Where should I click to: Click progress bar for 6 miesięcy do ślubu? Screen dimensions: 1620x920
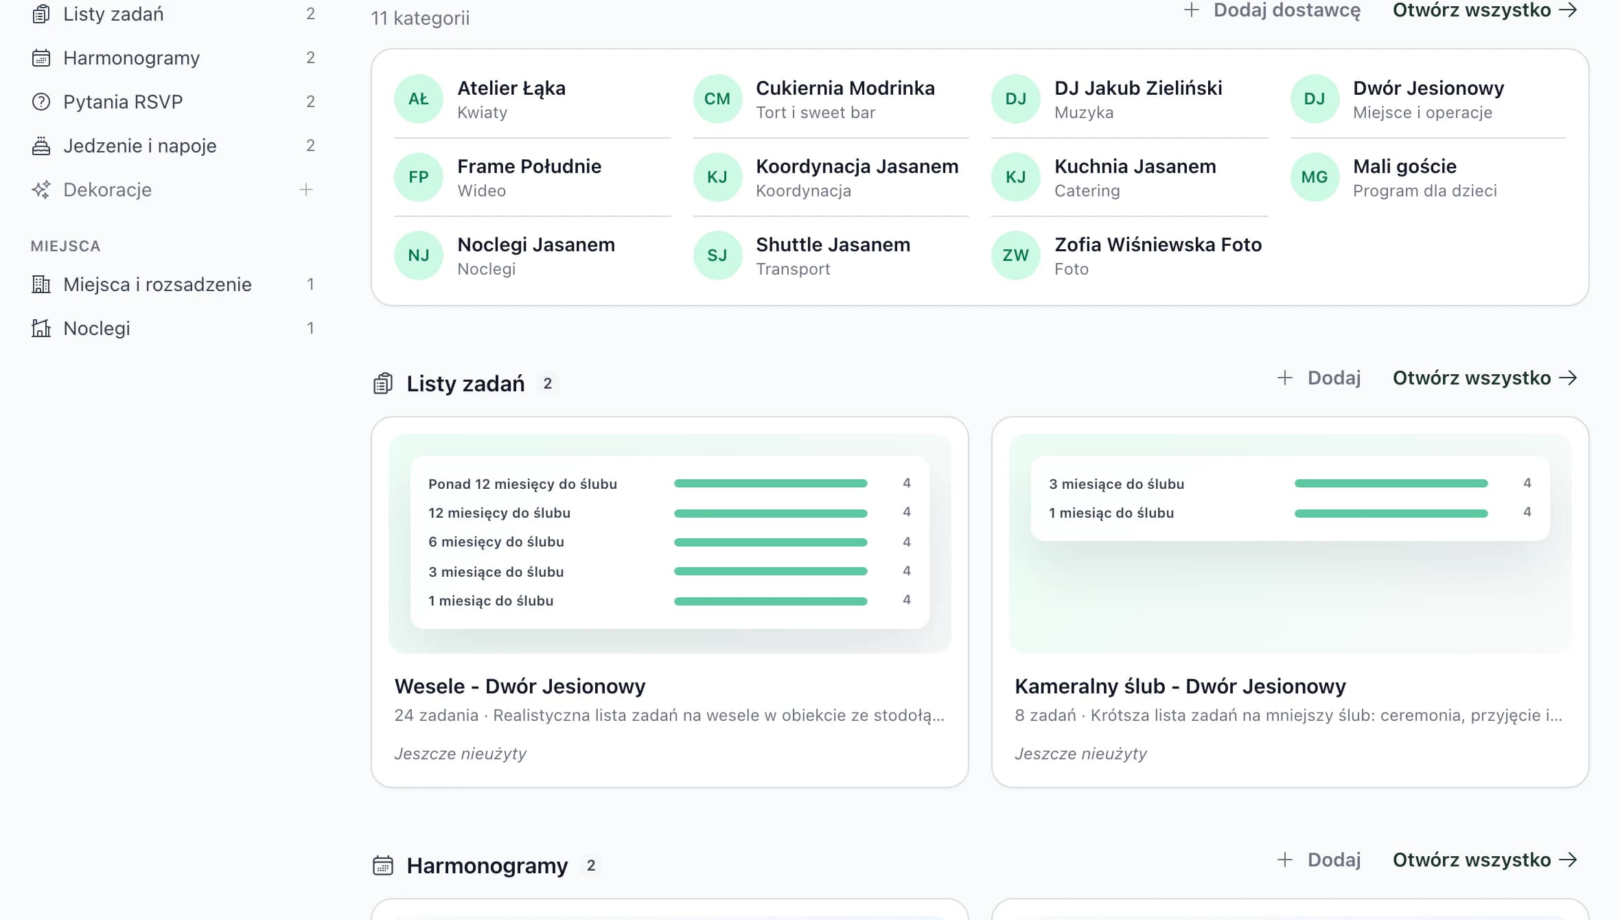771,542
